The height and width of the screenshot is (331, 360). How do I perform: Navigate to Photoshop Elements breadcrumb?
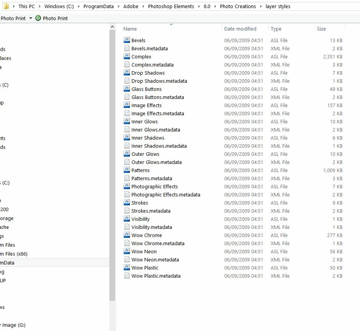point(171,7)
